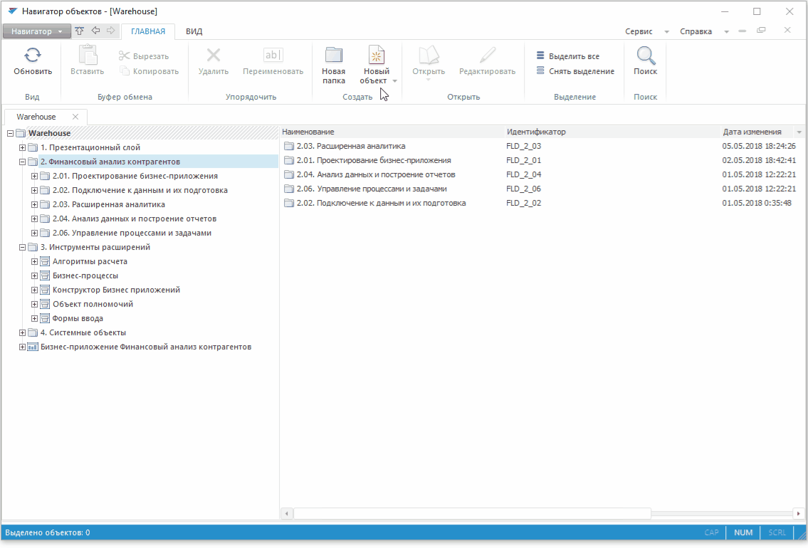
Task: Click the Копировать button
Action: click(149, 71)
